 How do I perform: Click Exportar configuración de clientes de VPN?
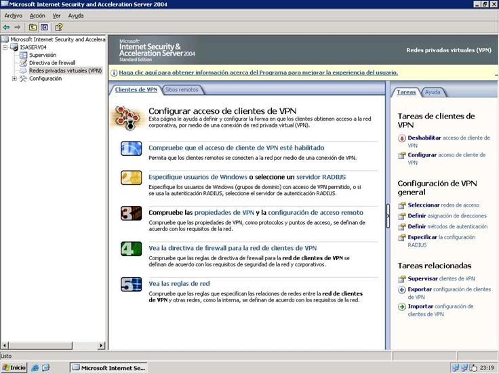point(450,293)
